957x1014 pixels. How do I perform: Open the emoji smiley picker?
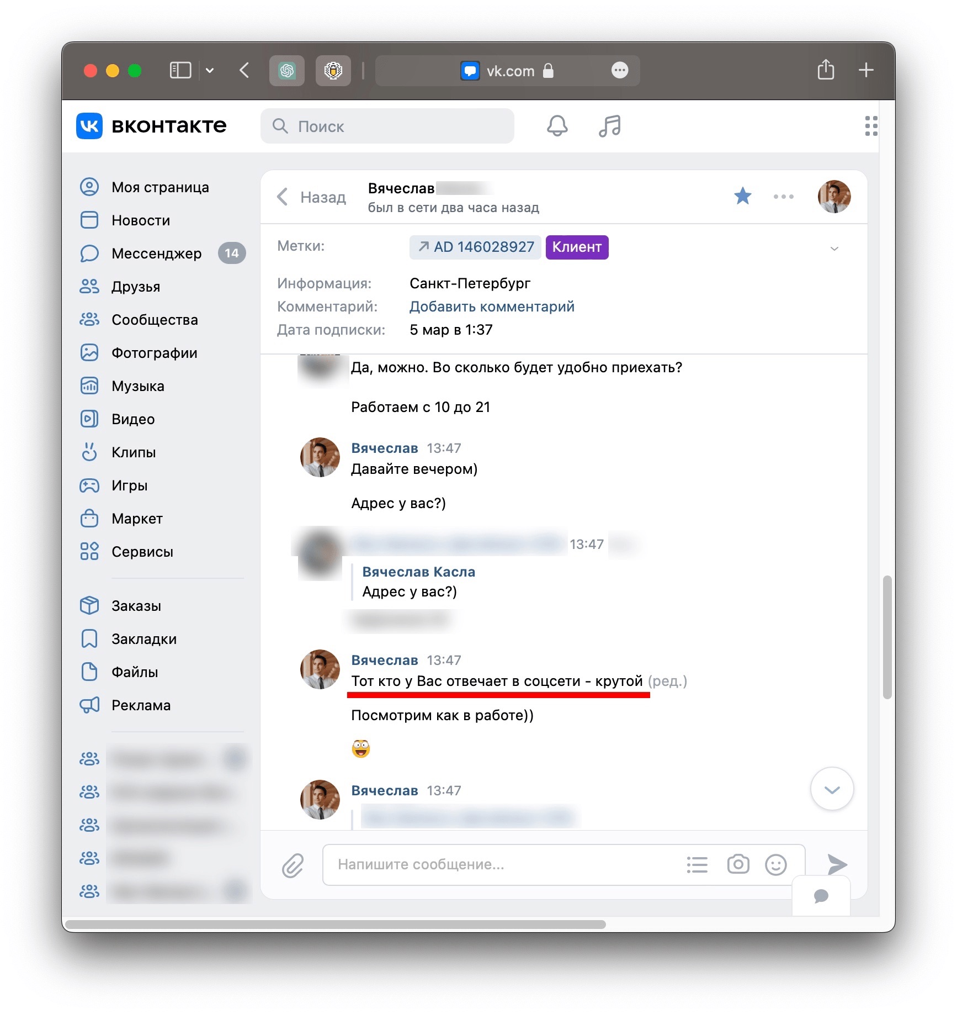(x=775, y=864)
